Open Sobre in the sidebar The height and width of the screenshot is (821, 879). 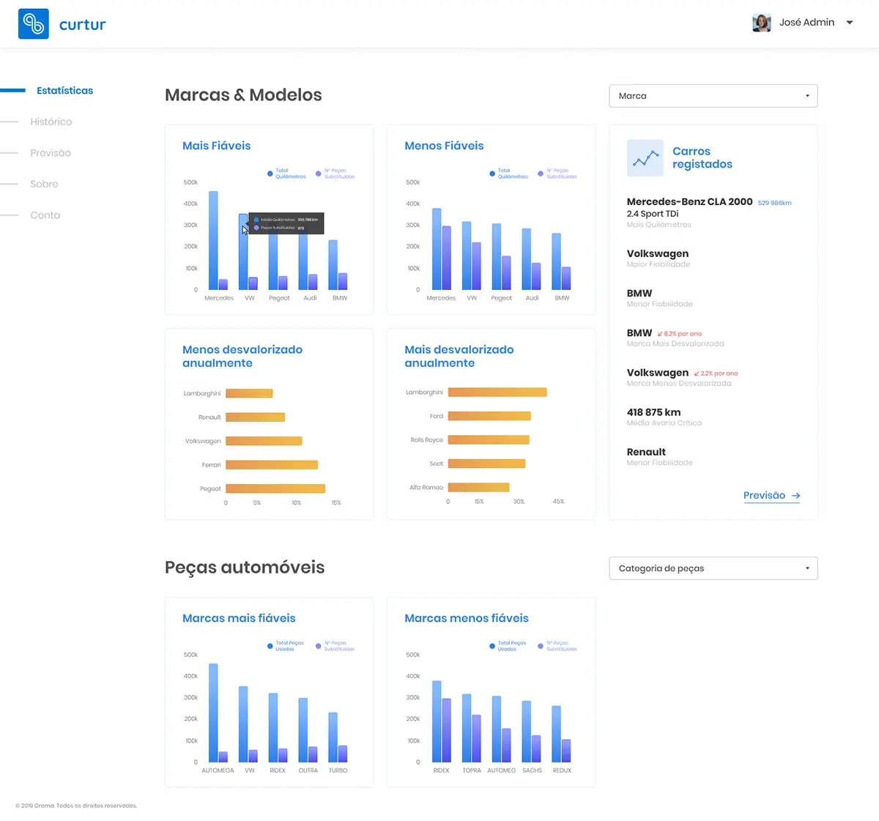point(44,184)
